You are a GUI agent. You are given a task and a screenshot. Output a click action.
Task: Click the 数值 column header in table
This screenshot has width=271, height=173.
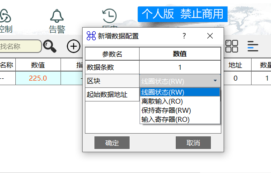click(38, 65)
